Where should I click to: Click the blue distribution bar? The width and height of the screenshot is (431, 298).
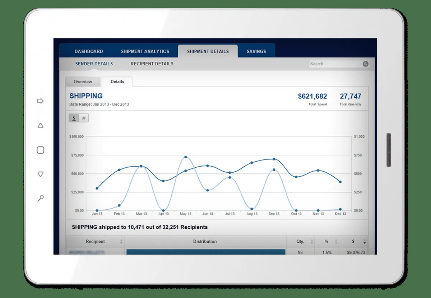(x=206, y=252)
